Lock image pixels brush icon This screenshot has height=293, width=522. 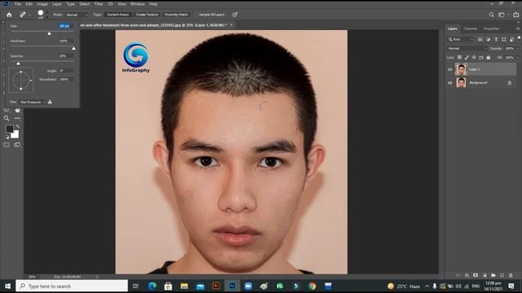point(467,58)
